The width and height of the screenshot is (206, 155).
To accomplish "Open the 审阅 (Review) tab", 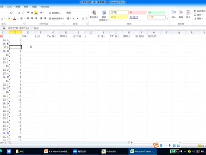I will coord(26,7).
